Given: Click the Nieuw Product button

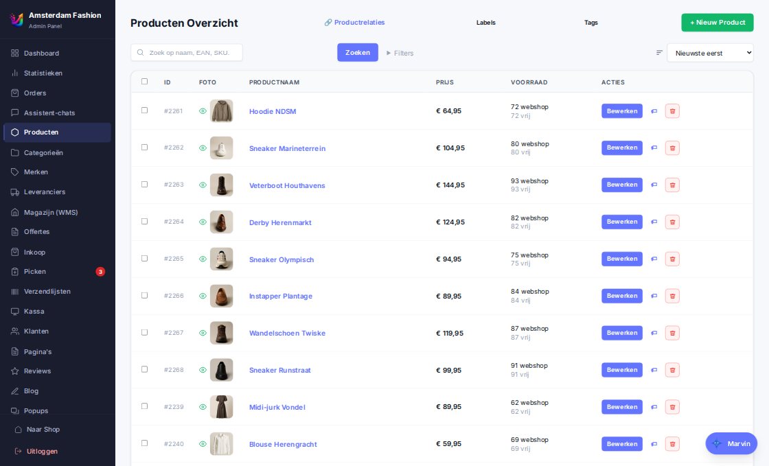Looking at the screenshot, I should click(x=717, y=23).
